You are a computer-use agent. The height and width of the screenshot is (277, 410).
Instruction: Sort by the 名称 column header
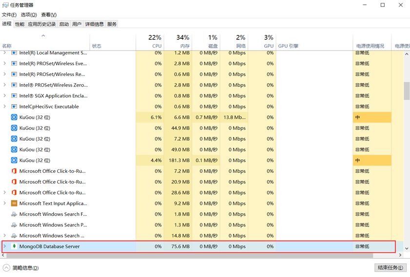click(x=45, y=42)
